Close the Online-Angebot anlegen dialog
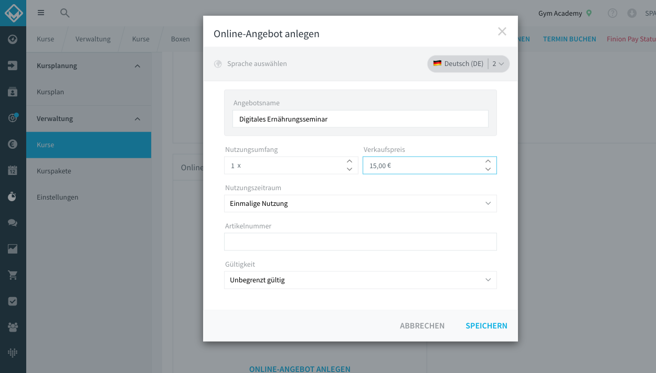Screen dimensions: 656x373 point(502,31)
